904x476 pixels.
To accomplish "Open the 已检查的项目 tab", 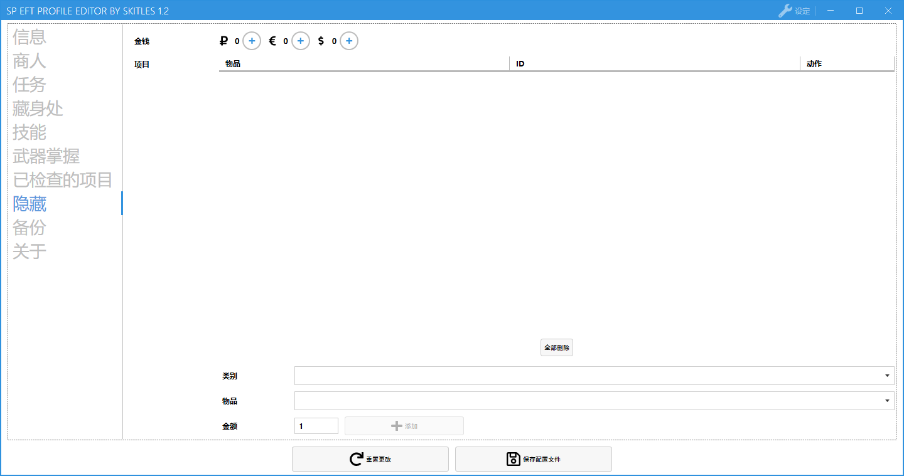I will [62, 180].
